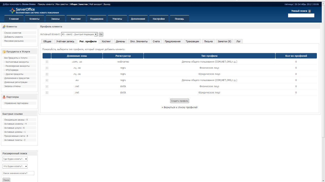Click the ServerOffice logo icon

[x=12, y=10]
